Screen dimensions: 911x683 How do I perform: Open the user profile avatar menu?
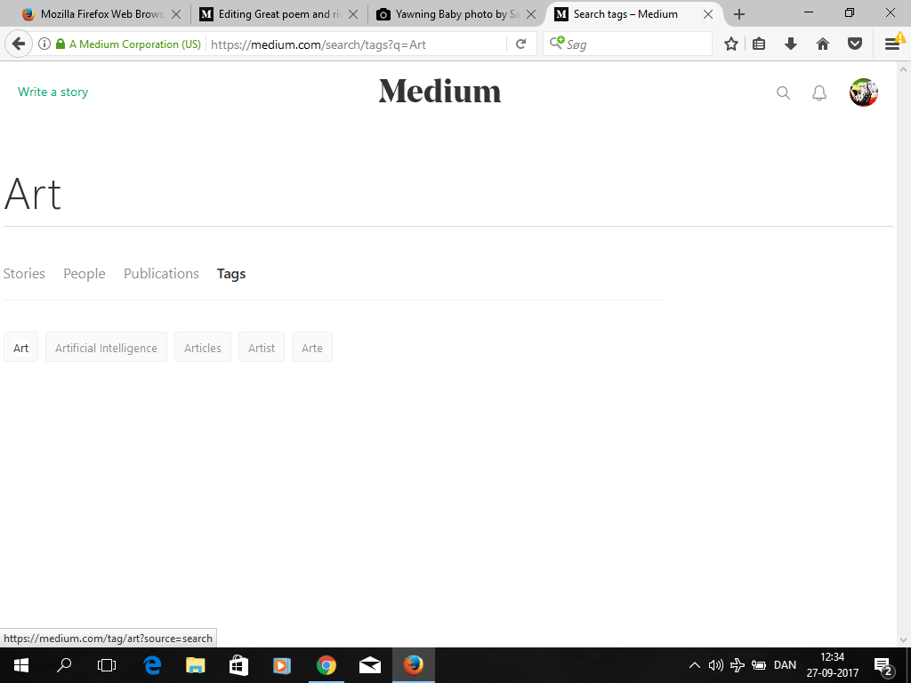tap(863, 92)
